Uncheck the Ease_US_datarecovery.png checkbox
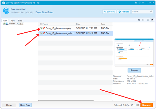Viewport: 156px width, 109px height. pos(41,28)
